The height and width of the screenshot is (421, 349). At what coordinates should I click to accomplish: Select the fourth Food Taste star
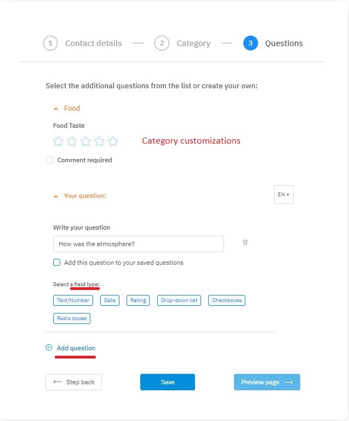click(99, 141)
